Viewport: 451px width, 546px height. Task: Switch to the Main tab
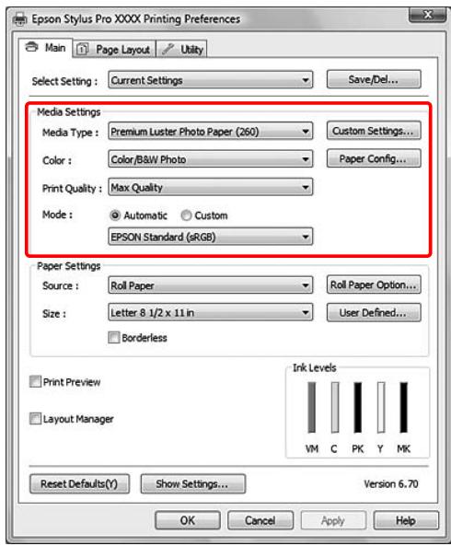click(x=46, y=48)
